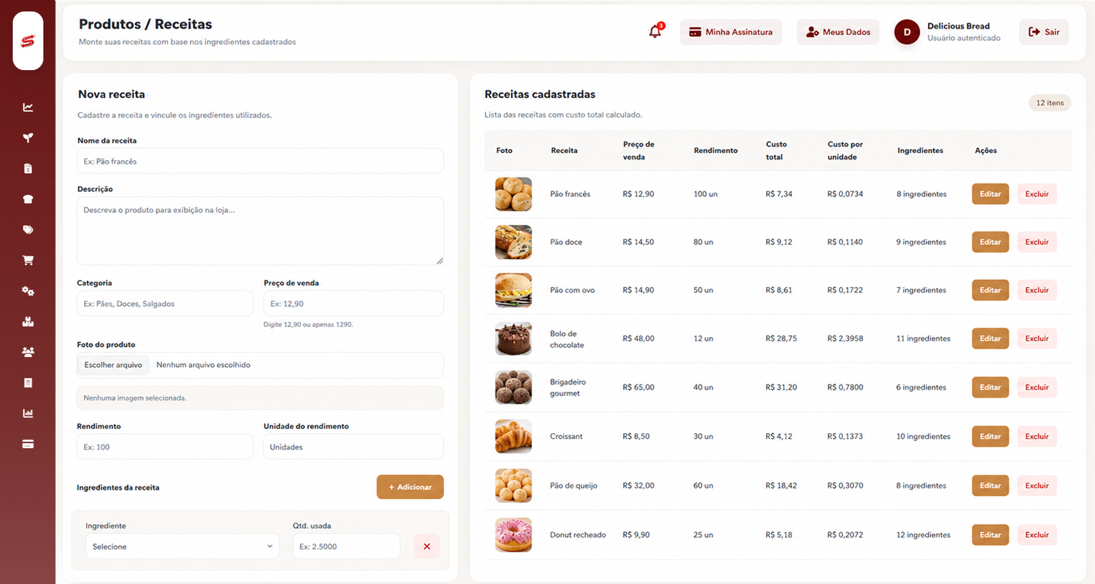Open the users group sidebar icon
This screenshot has height=584, width=1095.
[28, 352]
